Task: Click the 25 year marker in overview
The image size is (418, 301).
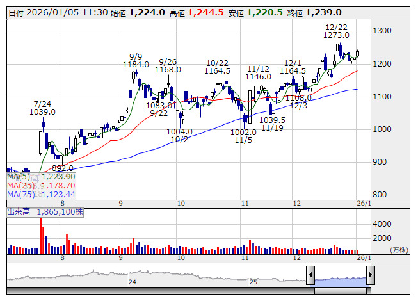Action: click(x=253, y=282)
